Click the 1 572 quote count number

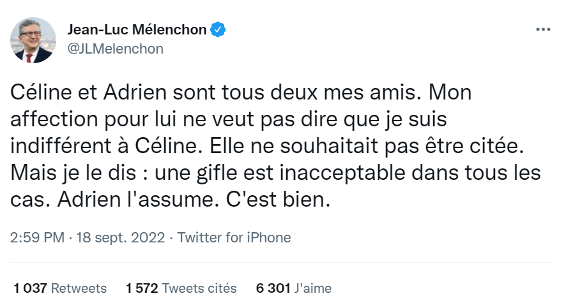[x=142, y=288]
